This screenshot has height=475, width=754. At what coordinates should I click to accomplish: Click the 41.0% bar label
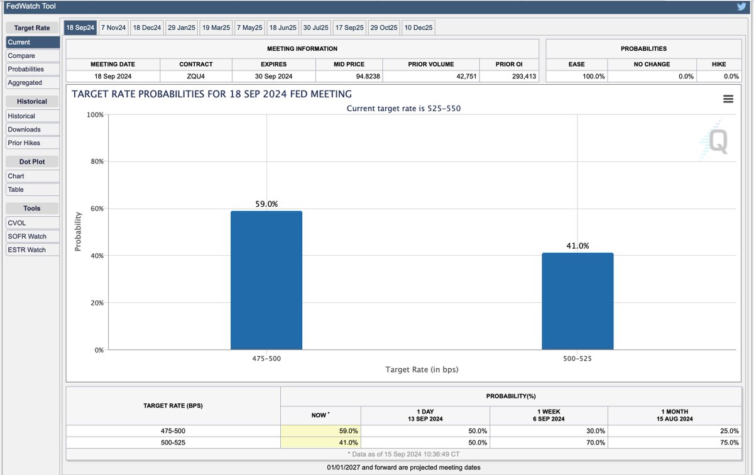click(x=577, y=246)
